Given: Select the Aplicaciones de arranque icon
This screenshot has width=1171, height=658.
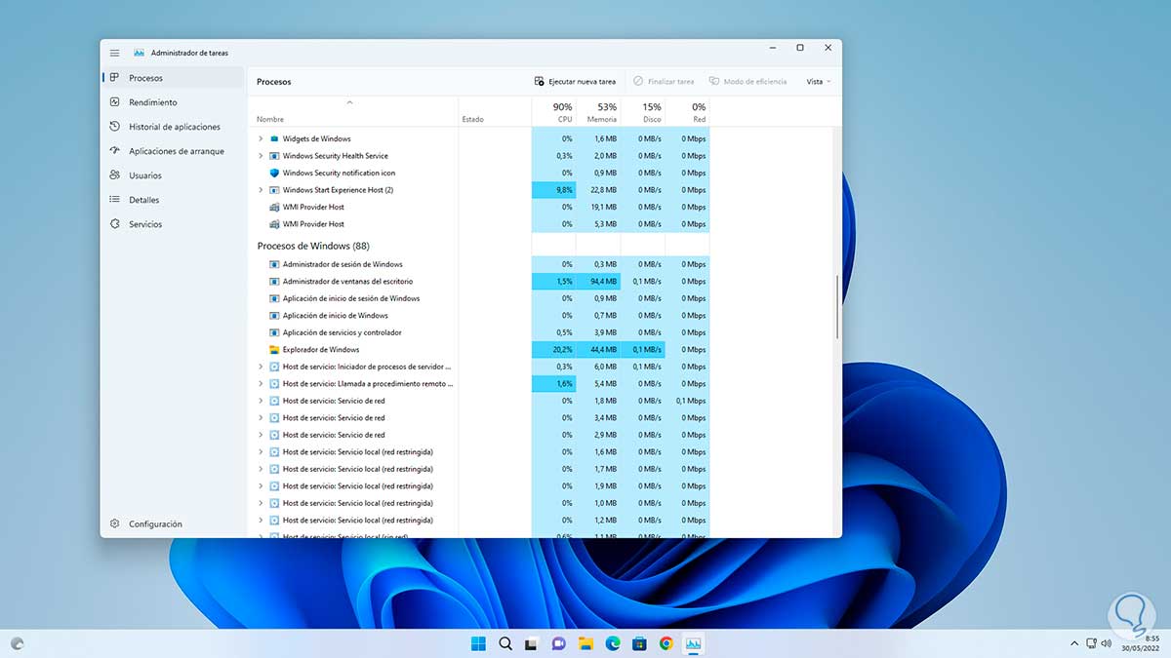Looking at the screenshot, I should [115, 151].
